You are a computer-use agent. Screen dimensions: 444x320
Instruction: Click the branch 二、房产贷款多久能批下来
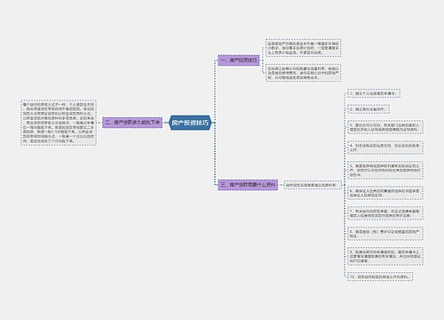tap(132, 123)
